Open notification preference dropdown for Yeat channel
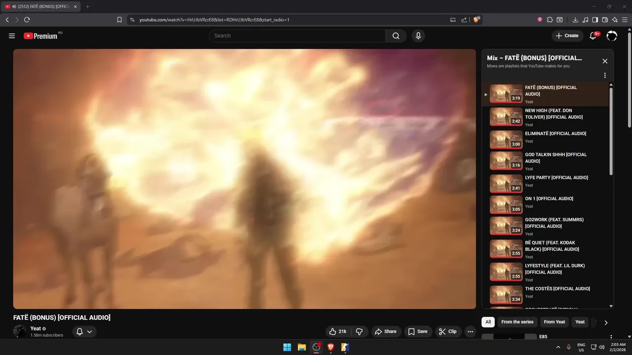 (84, 332)
